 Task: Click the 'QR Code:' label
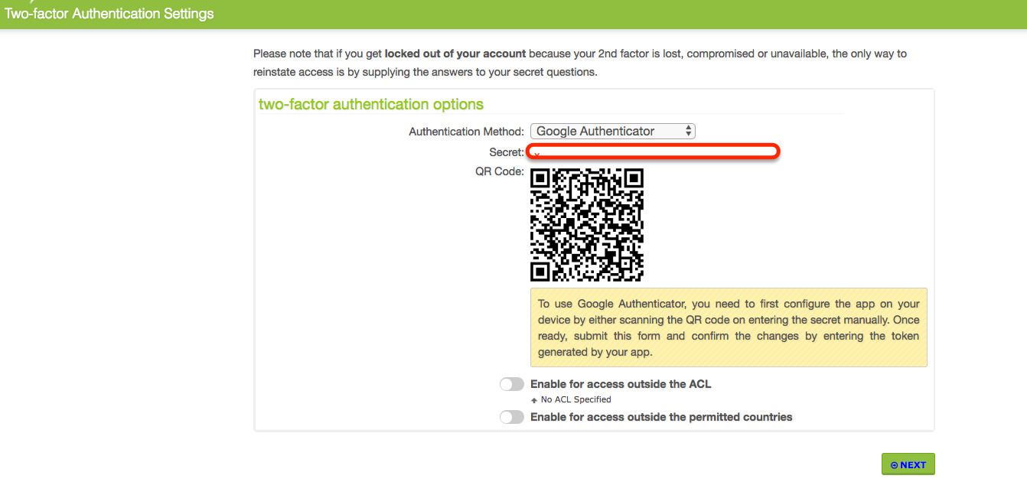pos(500,171)
